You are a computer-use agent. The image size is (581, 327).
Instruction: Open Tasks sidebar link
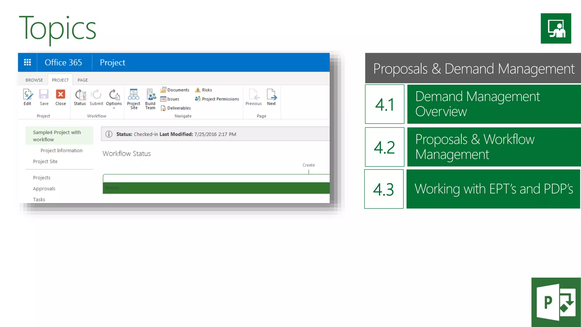click(x=39, y=199)
